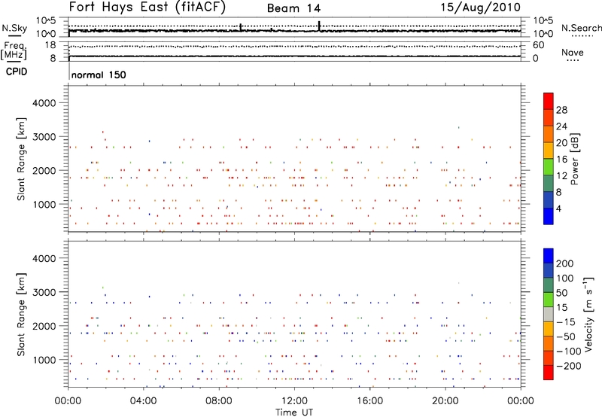Click the red bottom swatch of Velocity colorbar

coord(549,373)
